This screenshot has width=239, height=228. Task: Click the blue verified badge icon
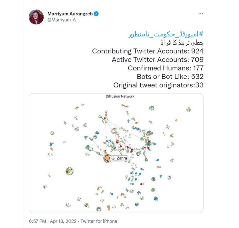(97, 14)
